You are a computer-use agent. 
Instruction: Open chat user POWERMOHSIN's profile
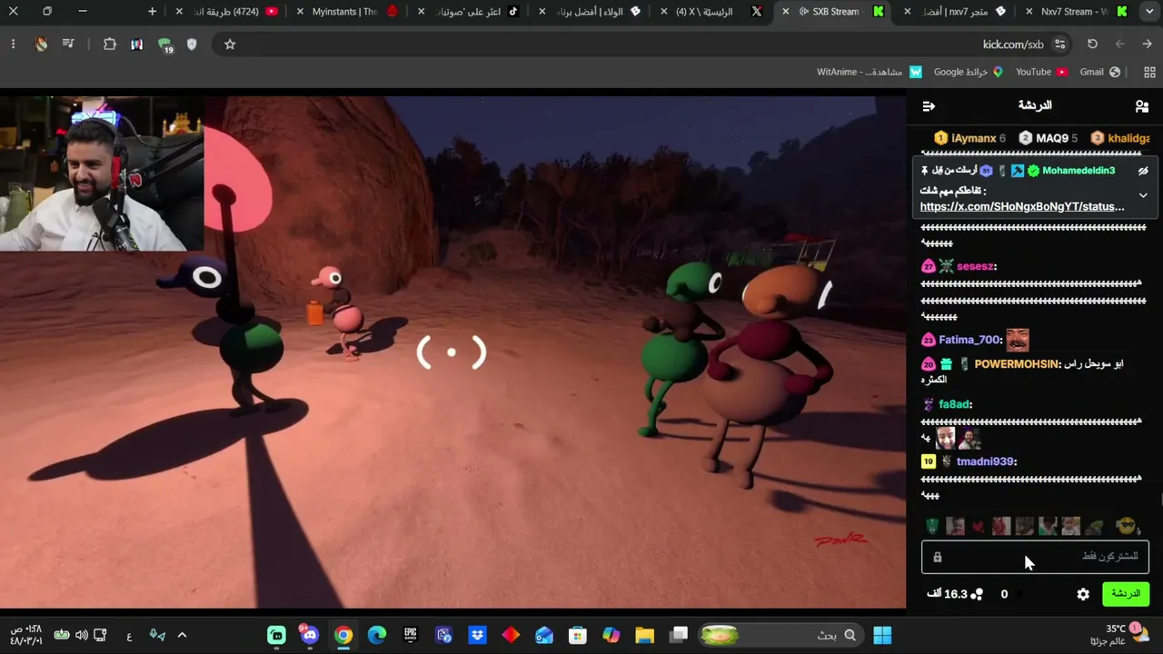click(1017, 363)
